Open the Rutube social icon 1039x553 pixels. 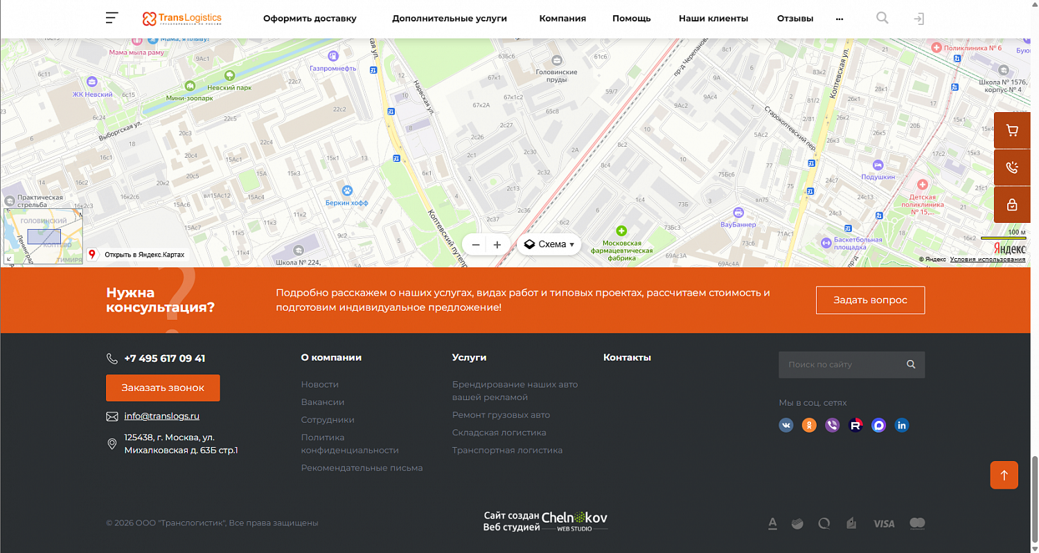click(x=855, y=425)
